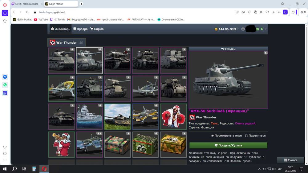This screenshot has width=308, height=173.
Task: Select the Gaijin Market browser tab
Action: pos(61,4)
